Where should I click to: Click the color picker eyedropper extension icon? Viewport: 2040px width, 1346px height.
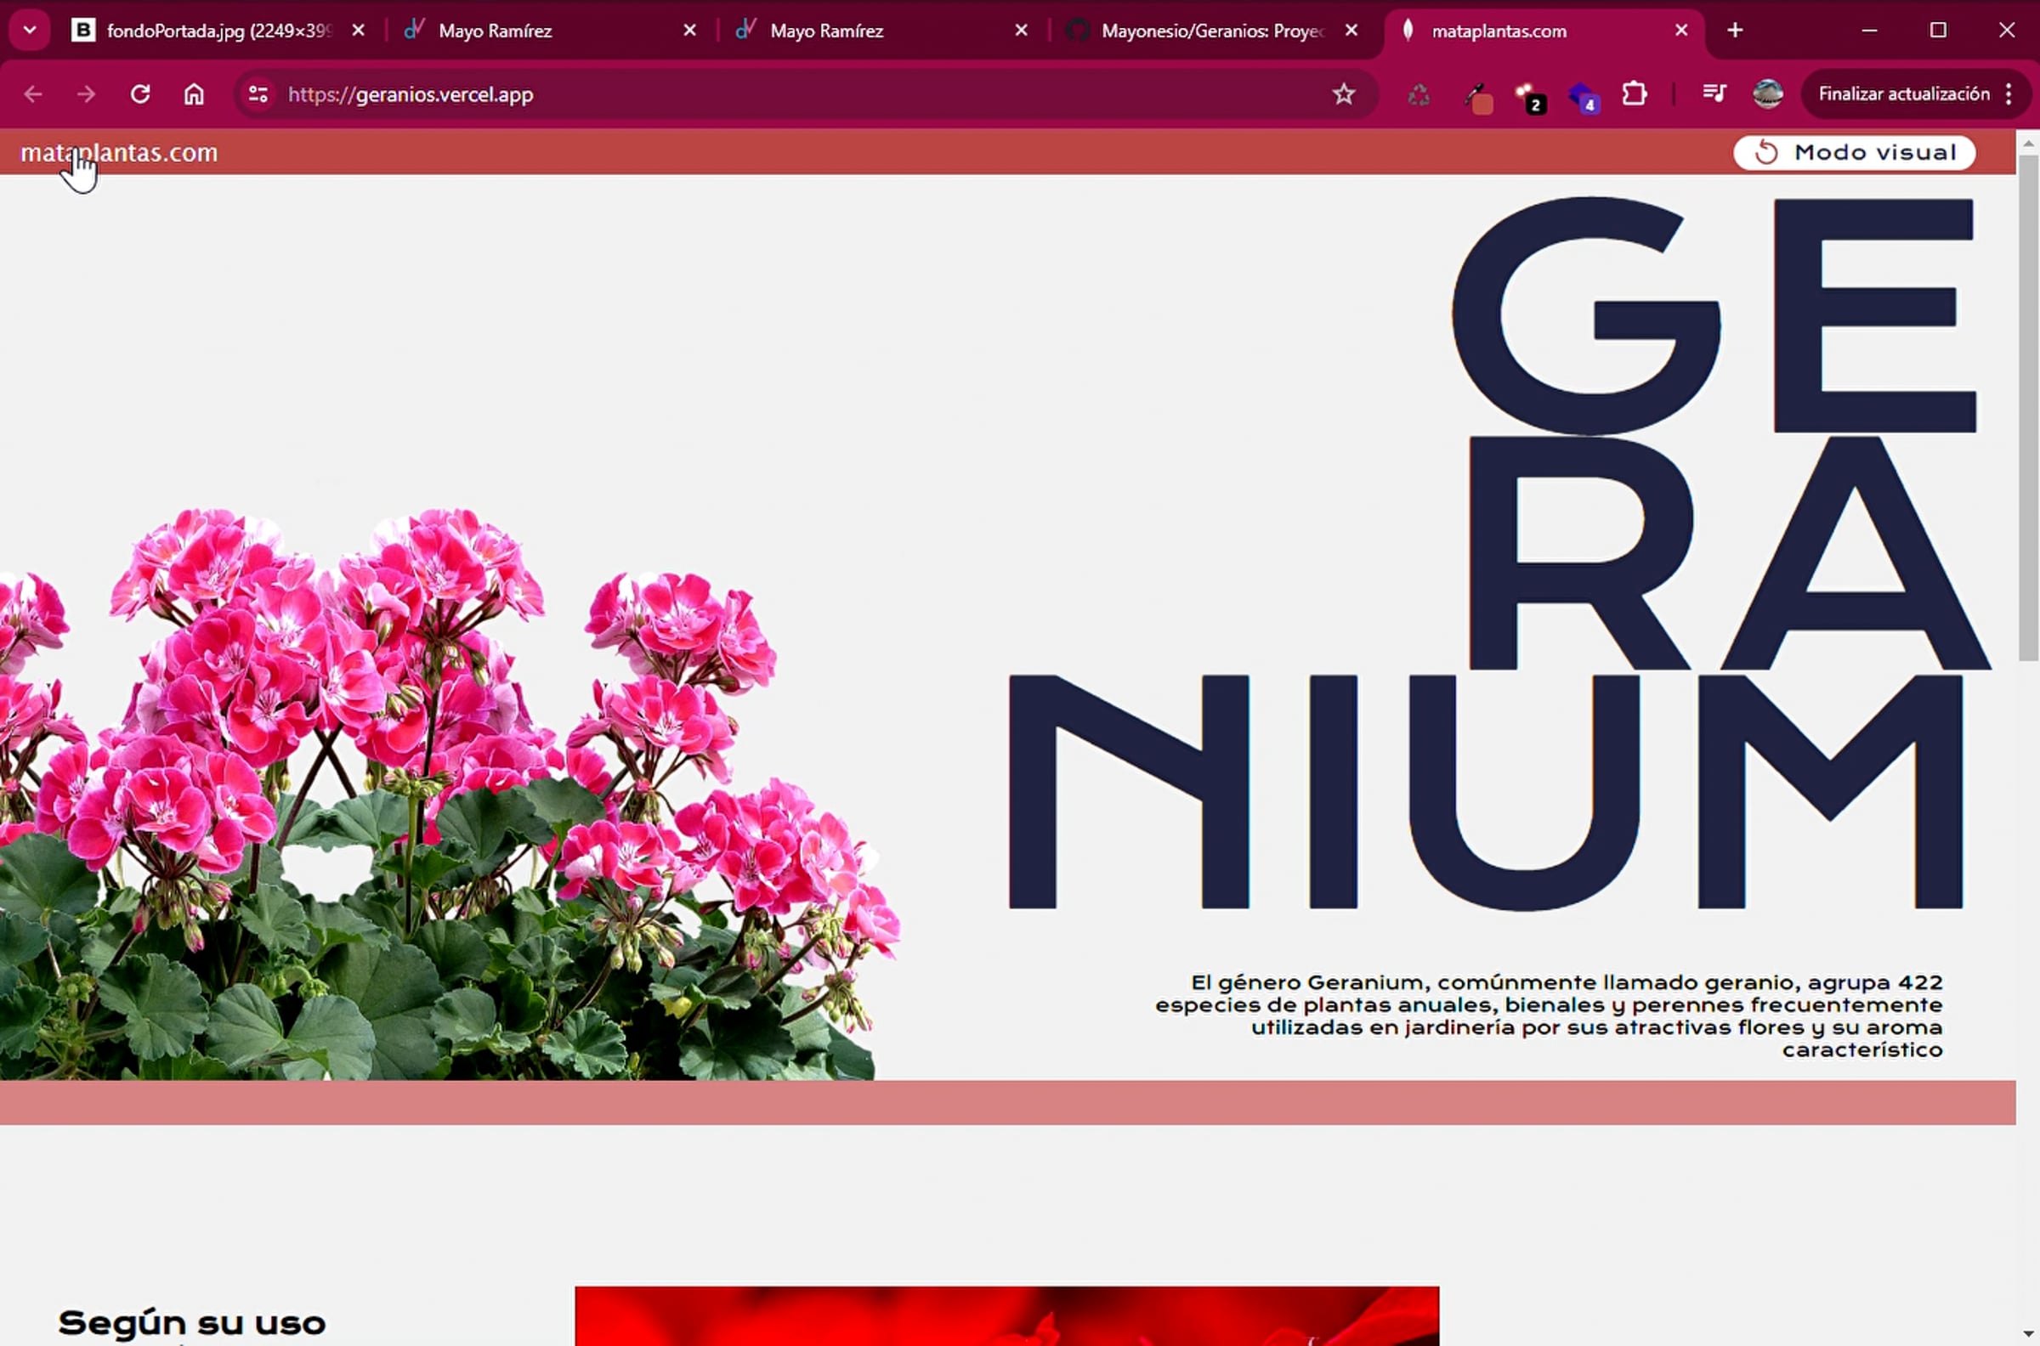(1476, 95)
